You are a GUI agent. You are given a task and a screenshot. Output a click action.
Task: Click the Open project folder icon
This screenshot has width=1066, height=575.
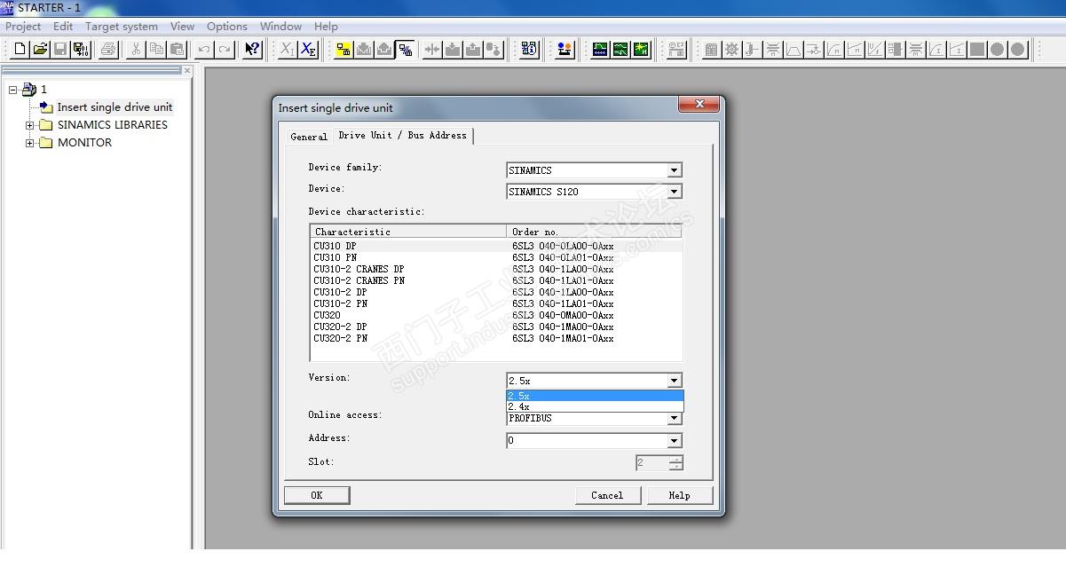click(40, 49)
